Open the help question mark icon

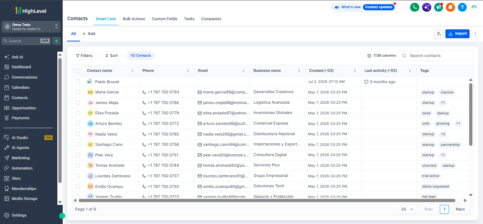tap(462, 7)
